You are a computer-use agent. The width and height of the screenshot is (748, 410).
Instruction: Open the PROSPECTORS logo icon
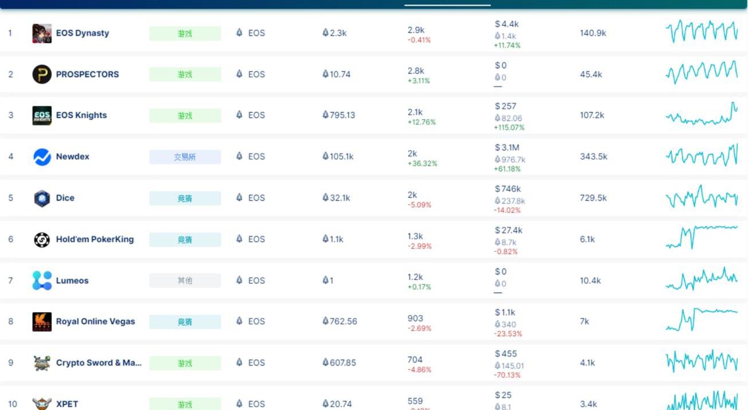coord(42,74)
